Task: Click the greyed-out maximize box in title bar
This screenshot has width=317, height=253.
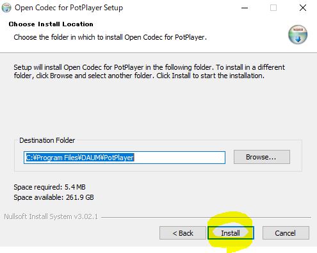Action: click(x=273, y=8)
